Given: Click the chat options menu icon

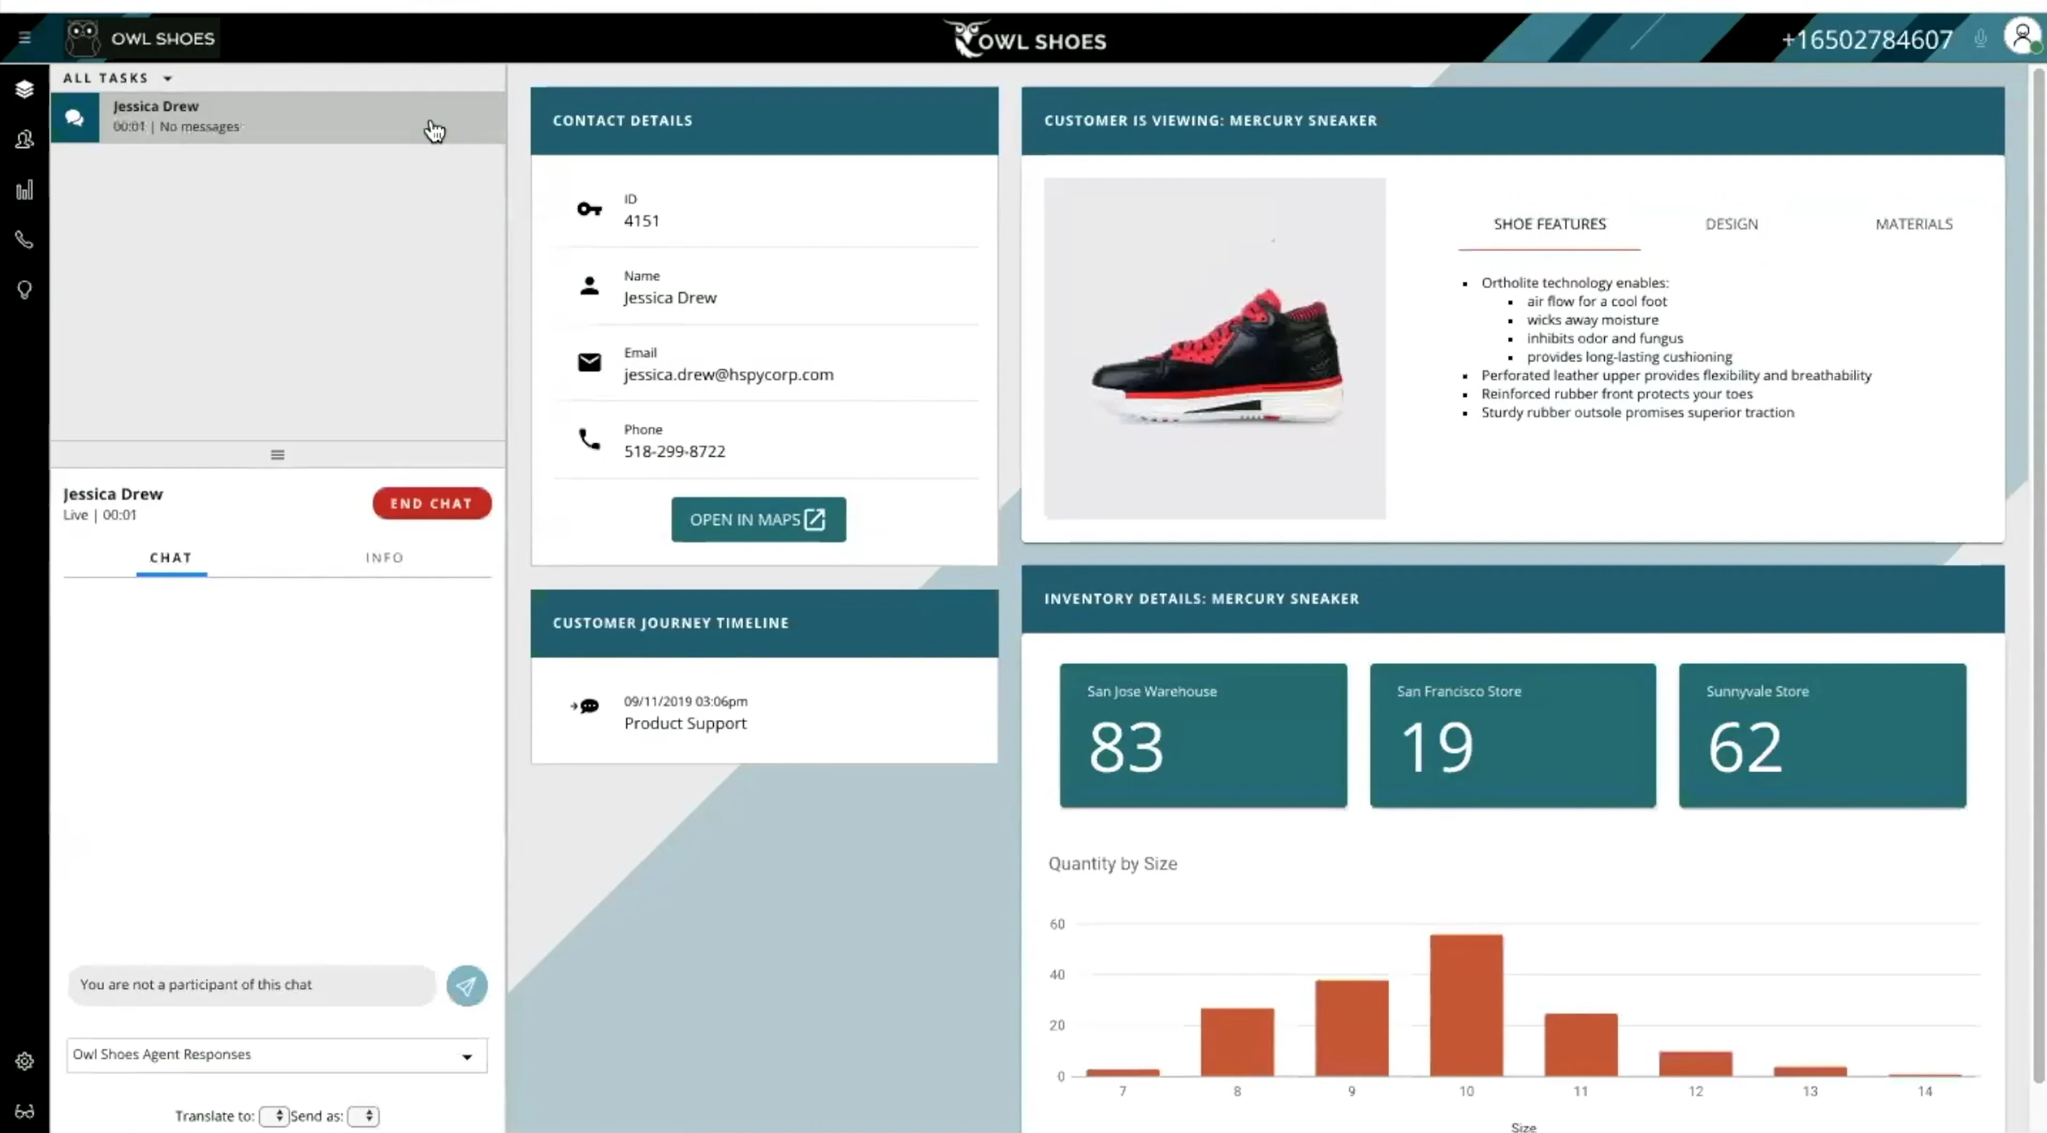Looking at the screenshot, I should pyautogui.click(x=278, y=454).
